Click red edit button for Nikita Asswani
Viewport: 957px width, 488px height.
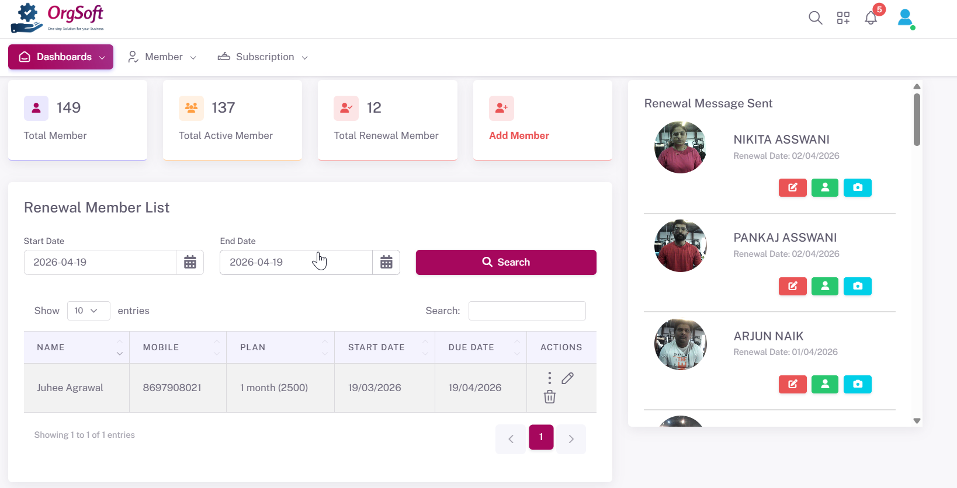pyautogui.click(x=793, y=187)
